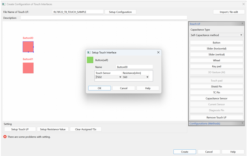Click Setup Resistance Value button
The image size is (248, 156).
click(53, 130)
